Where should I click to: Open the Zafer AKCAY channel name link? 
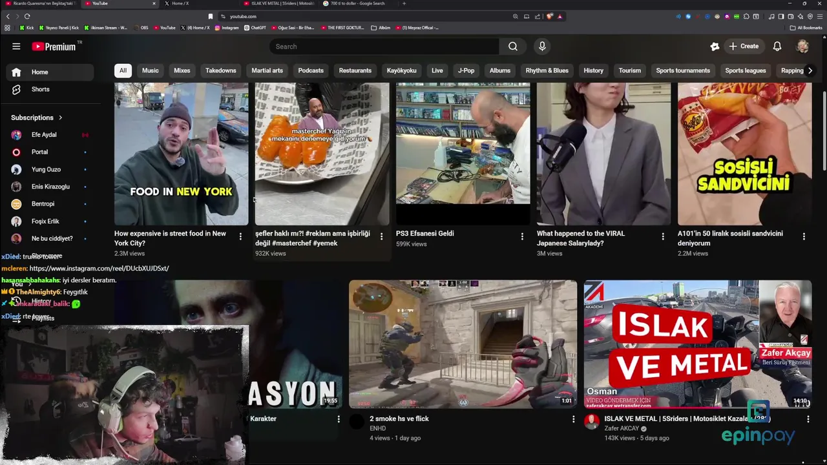pos(622,429)
